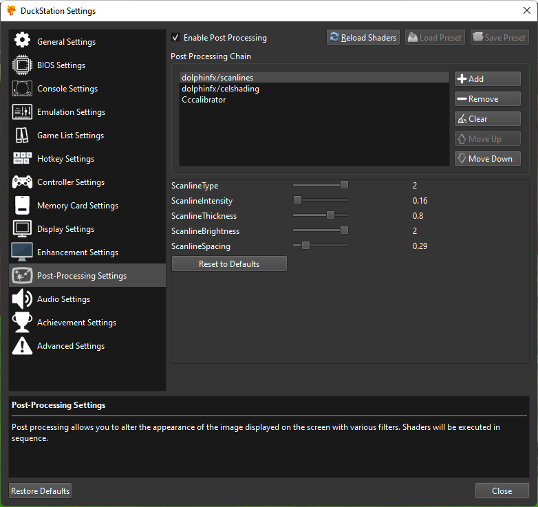This screenshot has height=507, width=538.
Task: Select dolphinfx/celshading in chain list
Action: pos(314,89)
